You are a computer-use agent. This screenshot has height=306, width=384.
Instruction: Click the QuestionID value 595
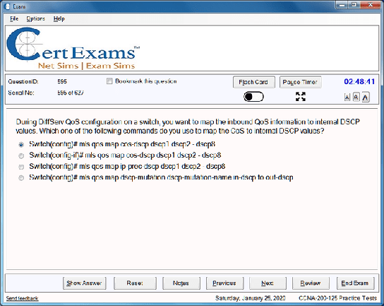pyautogui.click(x=62, y=81)
